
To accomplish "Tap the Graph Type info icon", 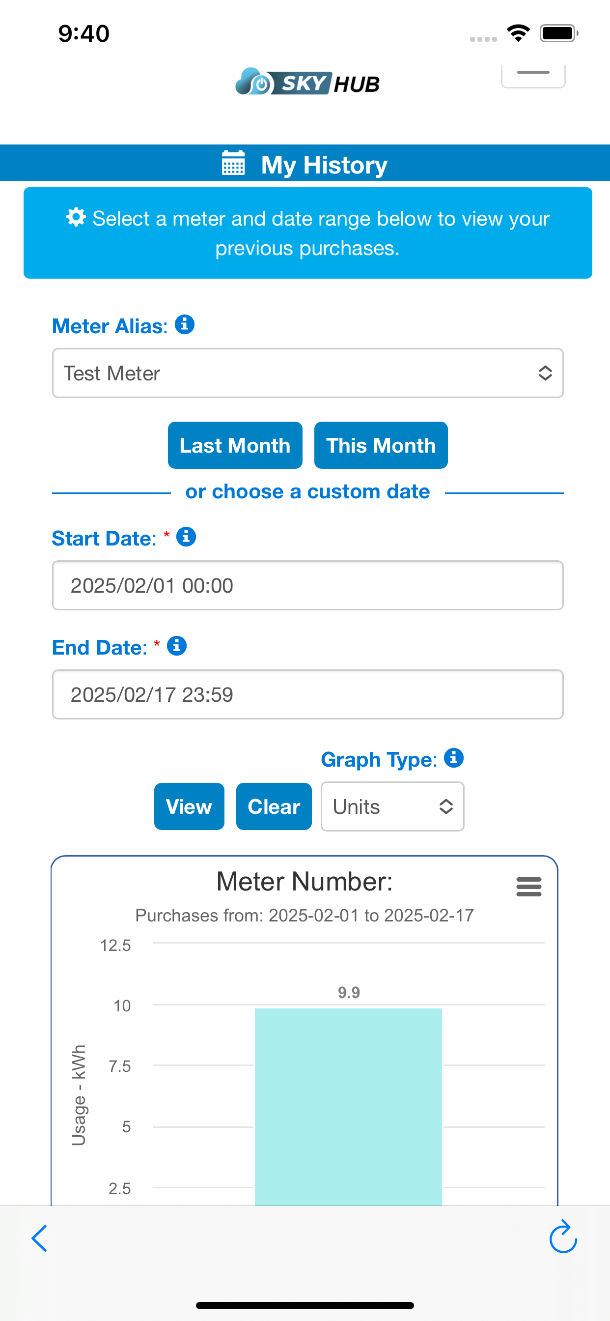I will [x=454, y=758].
